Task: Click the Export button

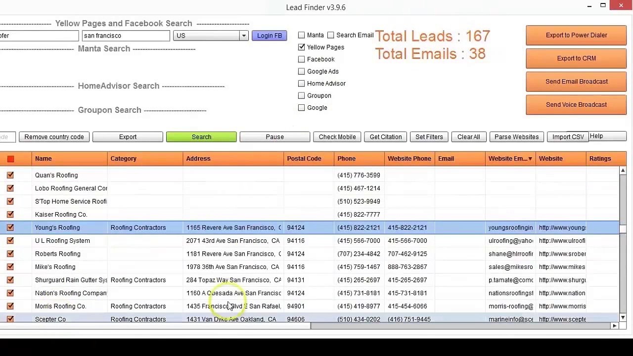Action: click(128, 137)
